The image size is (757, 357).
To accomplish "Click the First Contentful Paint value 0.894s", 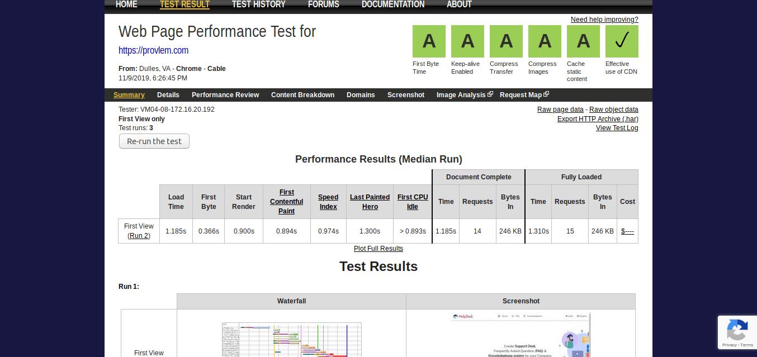I will point(287,231).
